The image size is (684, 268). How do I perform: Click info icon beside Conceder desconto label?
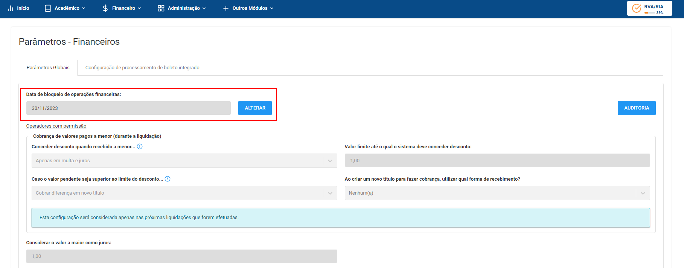click(140, 146)
